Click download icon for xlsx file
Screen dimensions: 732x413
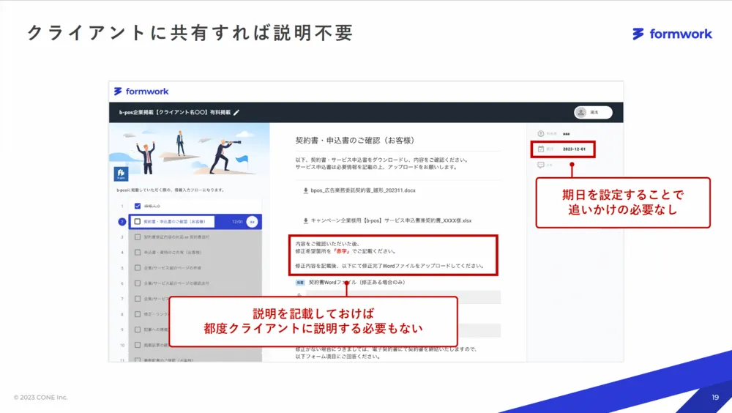click(x=305, y=220)
